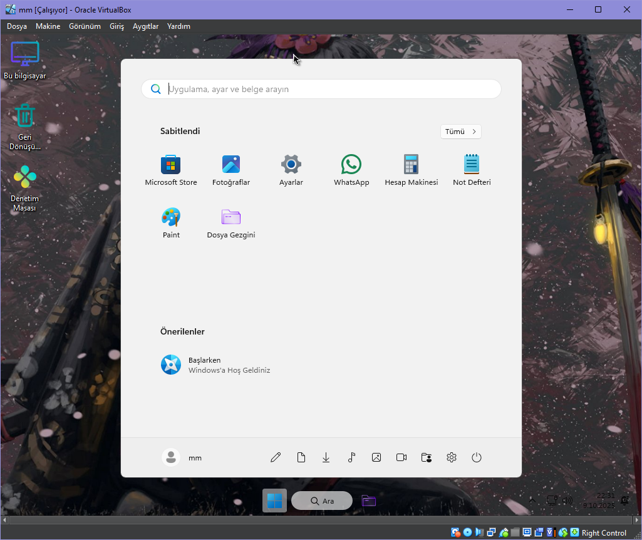Open File Explorer from guest taskbar
The width and height of the screenshot is (642, 540).
click(x=368, y=501)
